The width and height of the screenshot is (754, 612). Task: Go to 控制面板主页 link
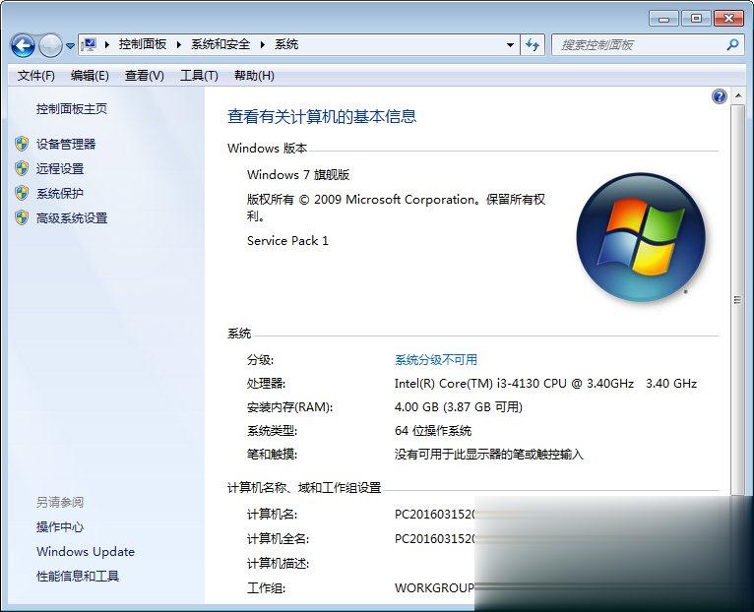coord(72,109)
